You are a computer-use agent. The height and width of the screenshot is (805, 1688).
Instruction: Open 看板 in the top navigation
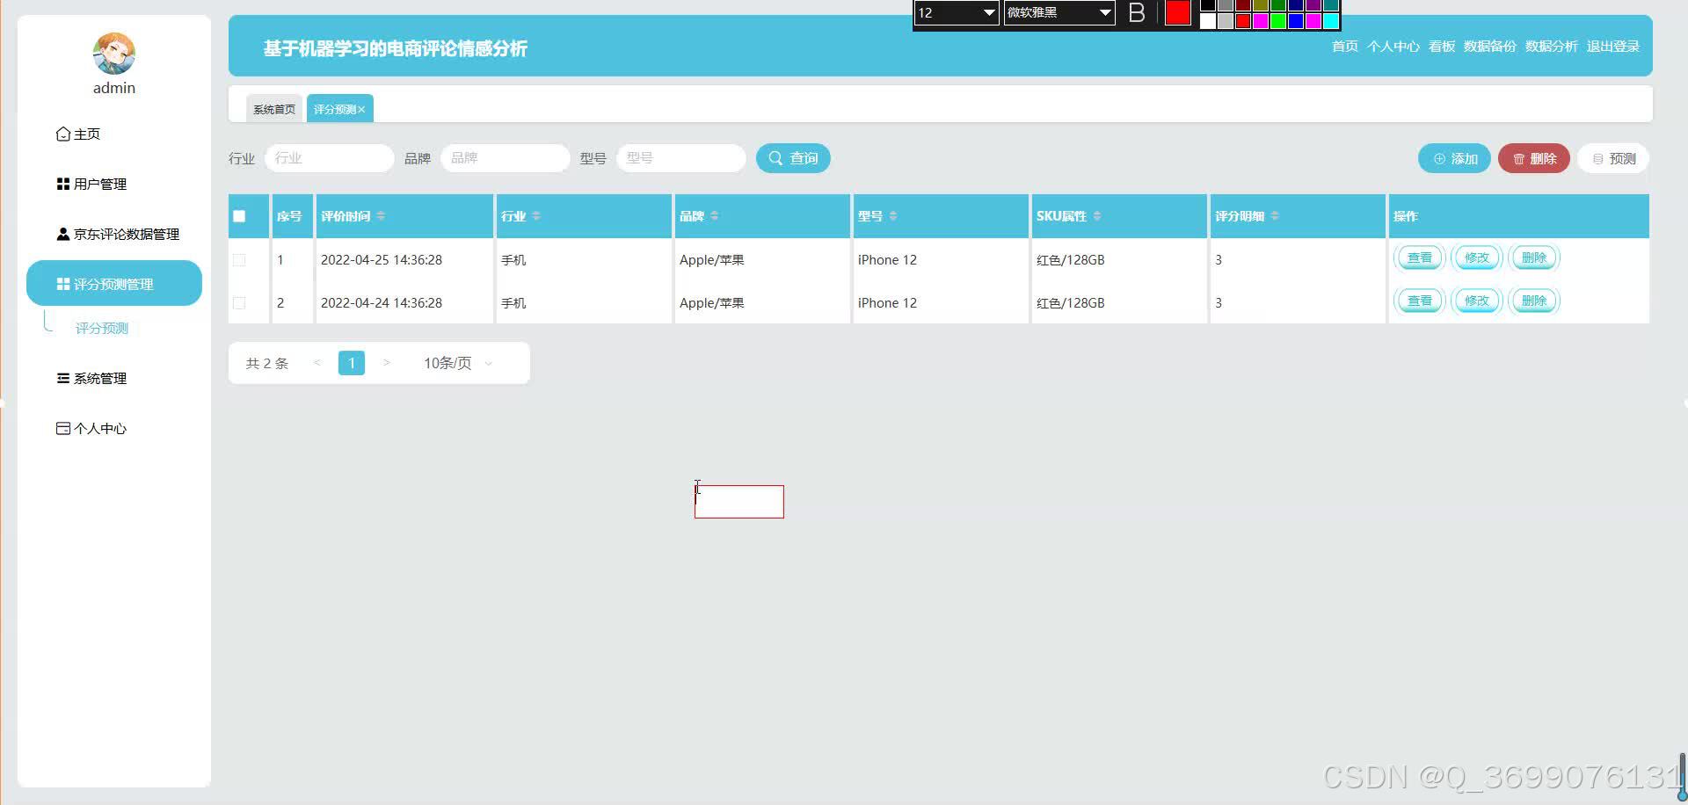point(1442,47)
